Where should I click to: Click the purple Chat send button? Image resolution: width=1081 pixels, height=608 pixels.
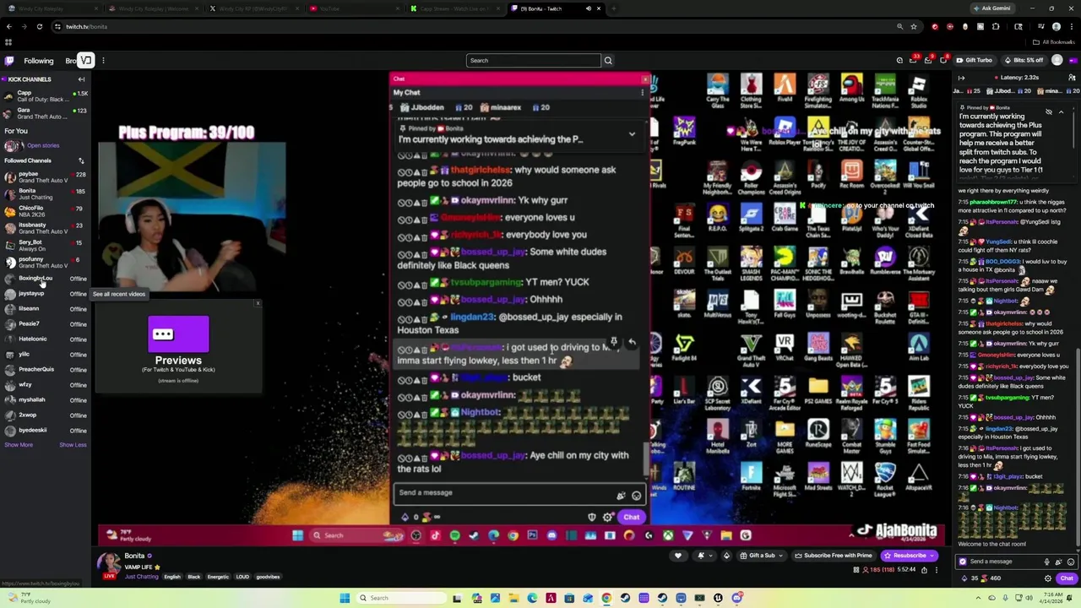coord(1067,578)
